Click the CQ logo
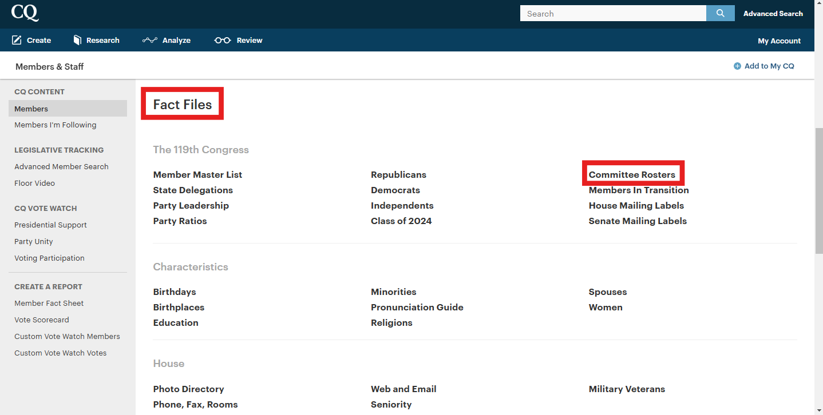This screenshot has height=415, width=823. click(25, 12)
